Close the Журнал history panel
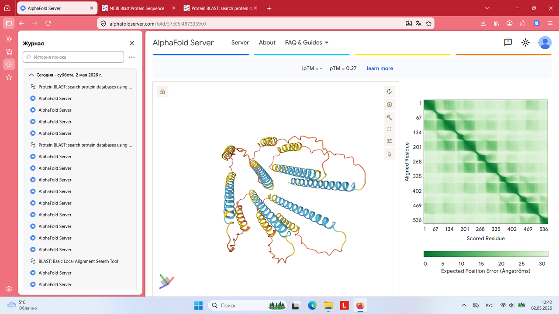The width and height of the screenshot is (559, 314). click(132, 43)
